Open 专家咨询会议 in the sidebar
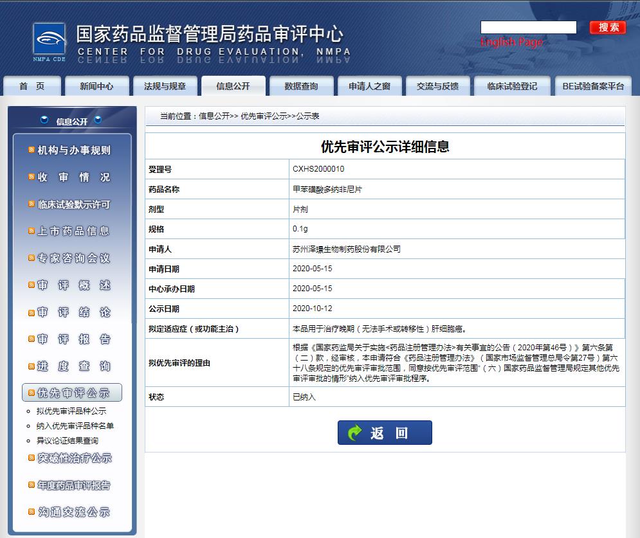The image size is (640, 538). click(74, 258)
